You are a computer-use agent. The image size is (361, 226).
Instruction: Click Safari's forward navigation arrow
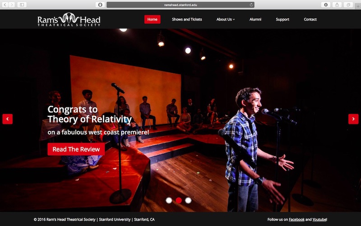point(12,5)
